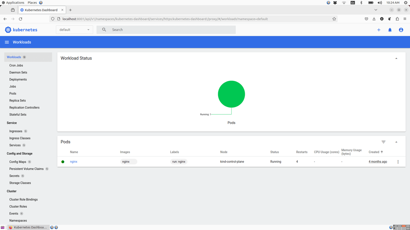The width and height of the screenshot is (410, 230).
Task: Open the Pods table filter
Action: click(x=383, y=142)
